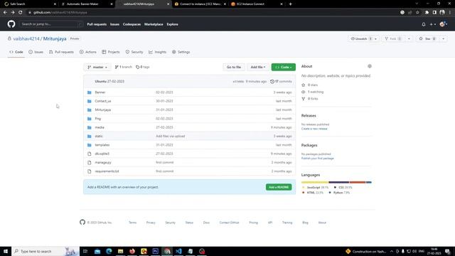Click the requirements.txt file icon
The image size is (455, 256).
tap(90, 171)
